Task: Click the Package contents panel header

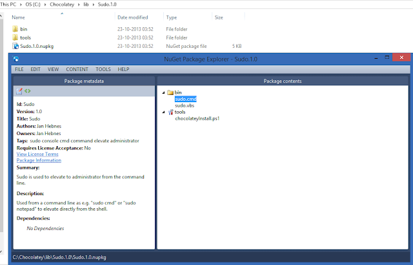Action: 283,81
